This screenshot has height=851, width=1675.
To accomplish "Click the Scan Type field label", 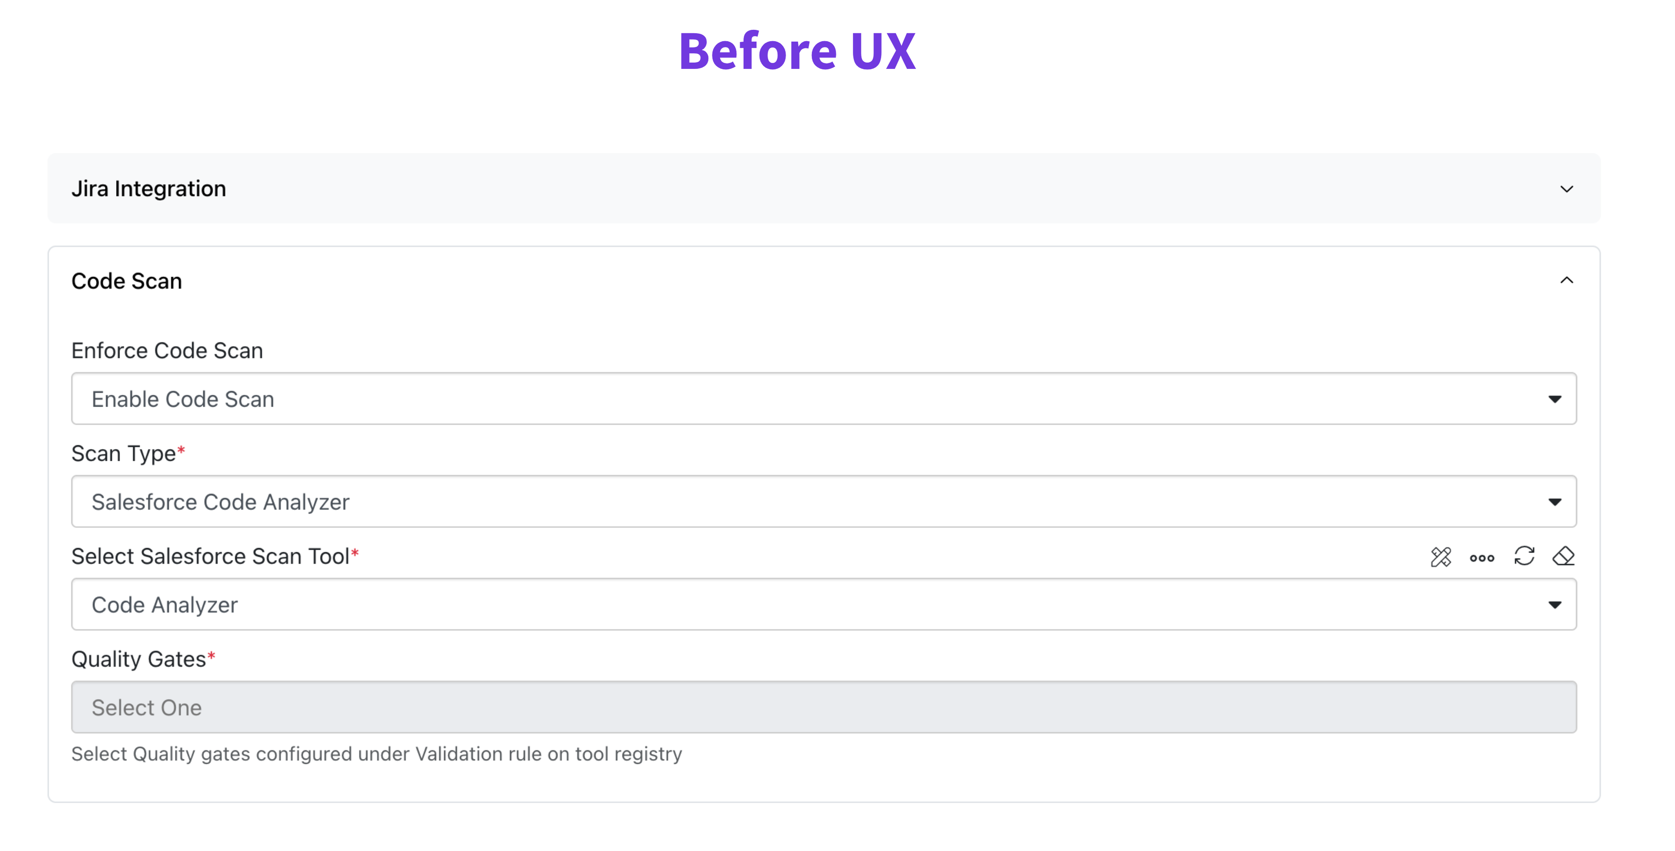I will point(124,454).
